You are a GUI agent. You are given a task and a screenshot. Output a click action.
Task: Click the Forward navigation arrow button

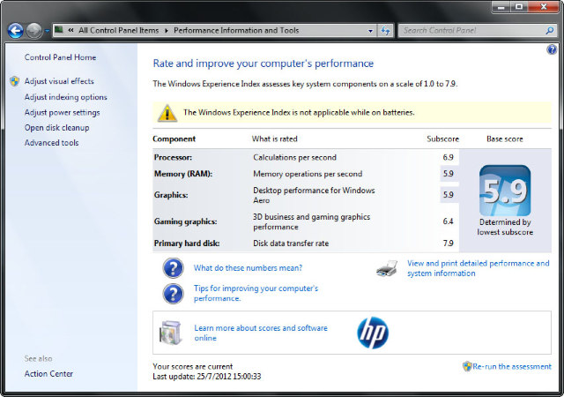[34, 30]
